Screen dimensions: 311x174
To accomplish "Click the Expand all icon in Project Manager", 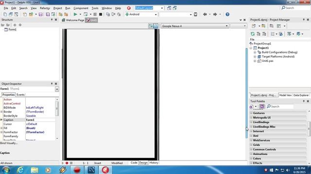I will 259,34.
